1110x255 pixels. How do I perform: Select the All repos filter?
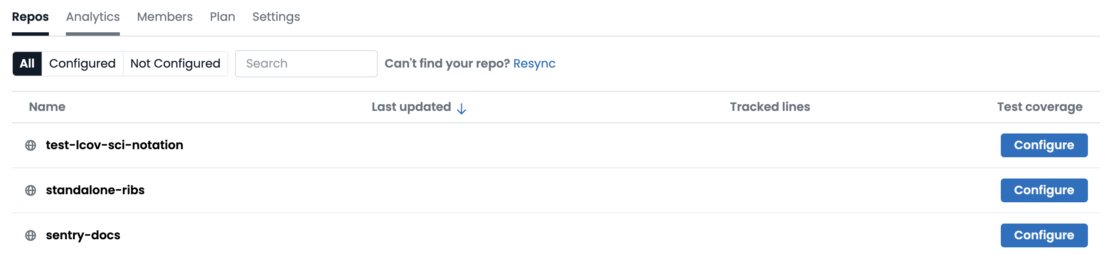27,64
